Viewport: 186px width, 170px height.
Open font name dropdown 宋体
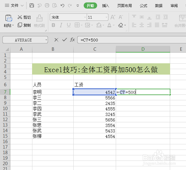[x=85, y=17]
